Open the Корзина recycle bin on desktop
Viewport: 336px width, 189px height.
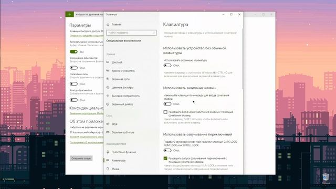pos(325,178)
